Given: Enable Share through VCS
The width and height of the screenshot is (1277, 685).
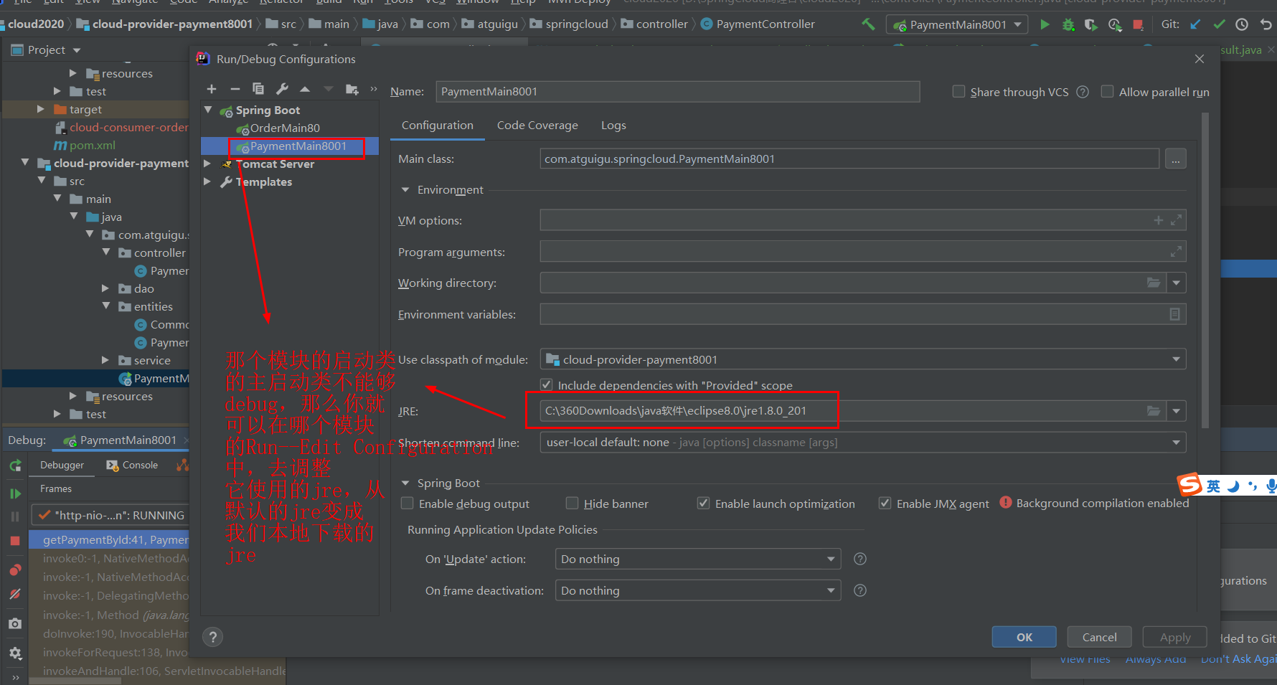Looking at the screenshot, I should click(x=958, y=92).
